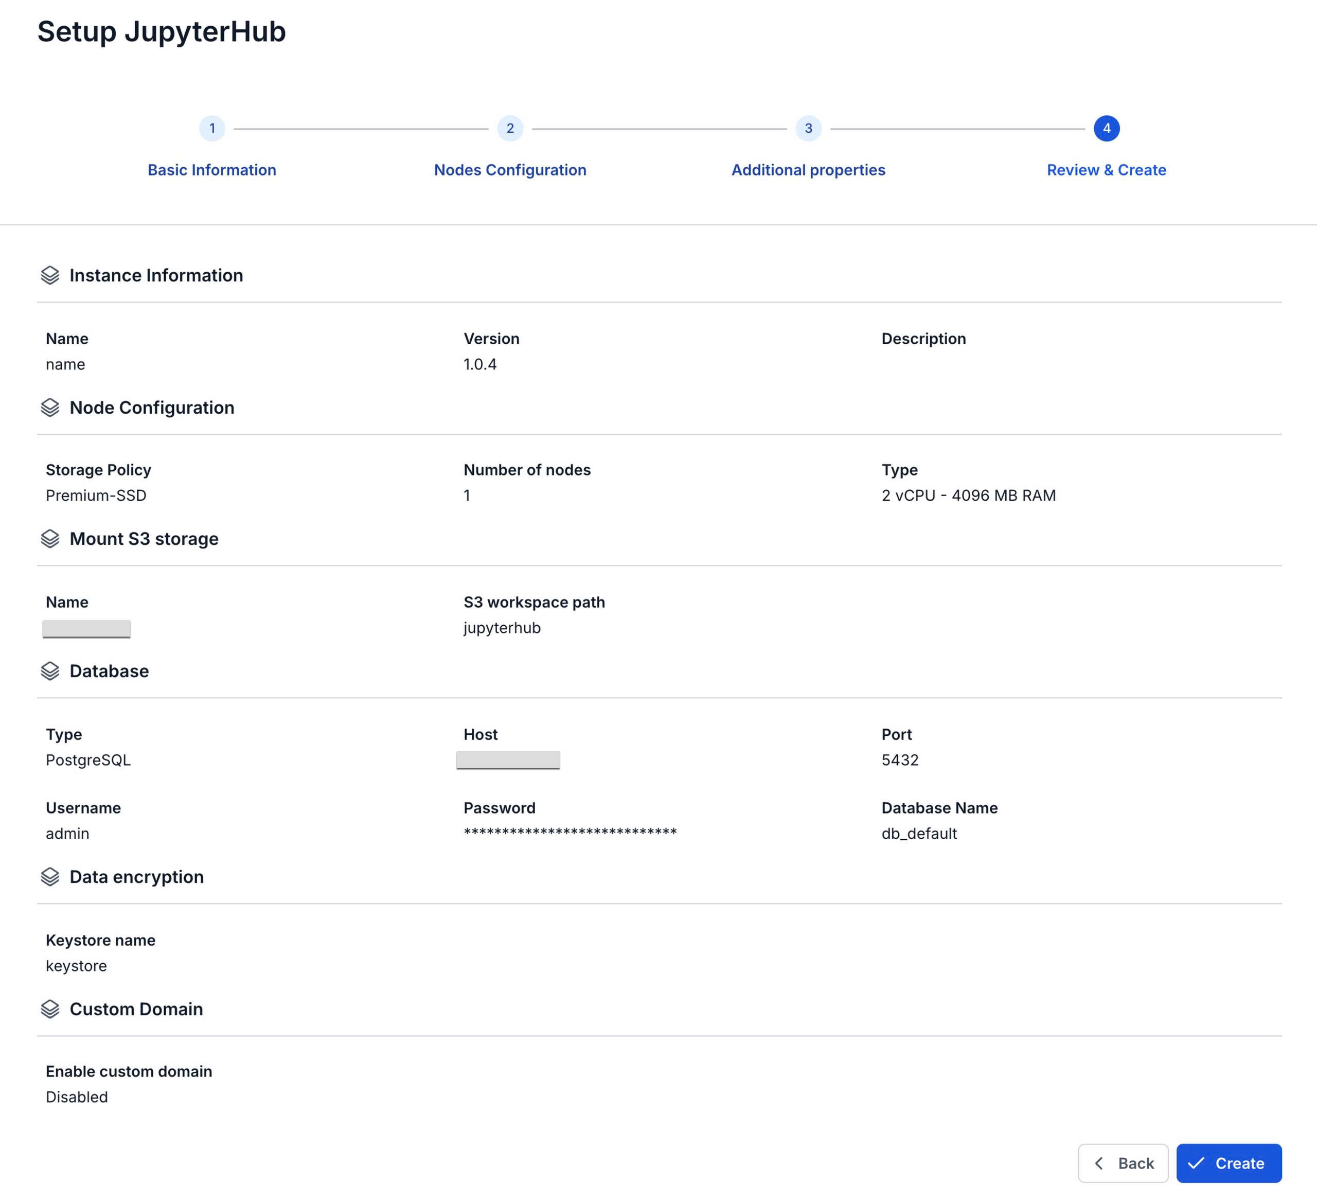This screenshot has width=1317, height=1202.
Task: Go to step 3 circle
Action: pyautogui.click(x=809, y=129)
